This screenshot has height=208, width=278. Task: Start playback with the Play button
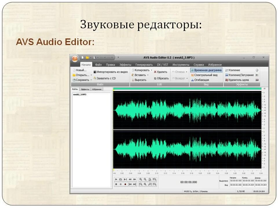click(x=116, y=179)
